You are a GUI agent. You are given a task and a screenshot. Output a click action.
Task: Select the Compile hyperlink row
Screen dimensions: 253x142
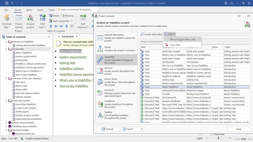195,94
